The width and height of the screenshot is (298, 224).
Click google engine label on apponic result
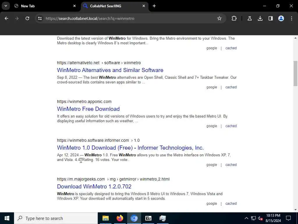pyautogui.click(x=212, y=126)
